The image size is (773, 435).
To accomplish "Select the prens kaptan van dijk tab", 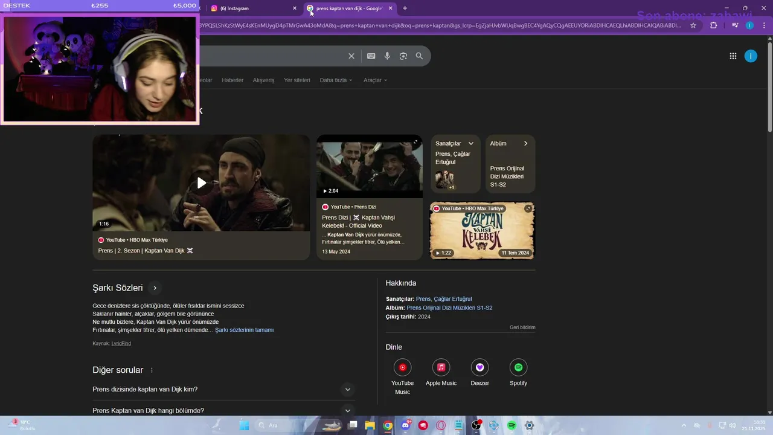I will pos(348,8).
